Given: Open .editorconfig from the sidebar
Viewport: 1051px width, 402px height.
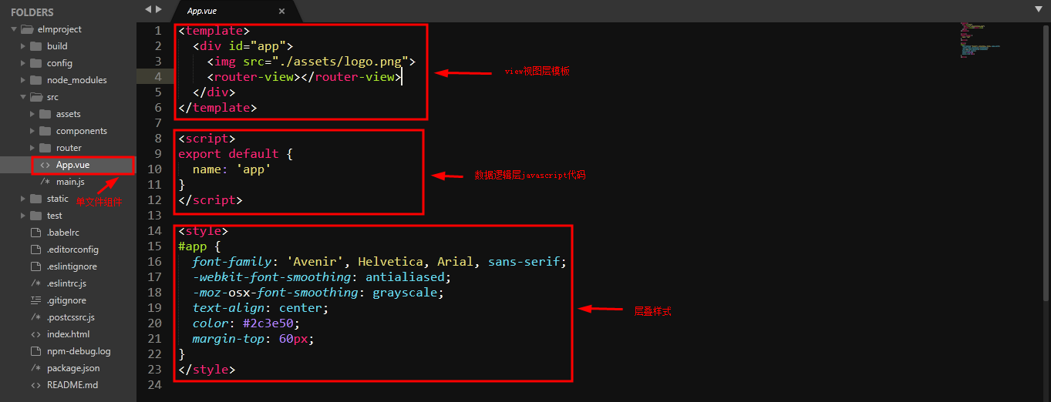Looking at the screenshot, I should click(72, 250).
